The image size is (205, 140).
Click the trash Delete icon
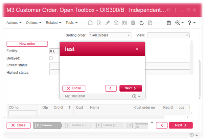click(x=133, y=23)
